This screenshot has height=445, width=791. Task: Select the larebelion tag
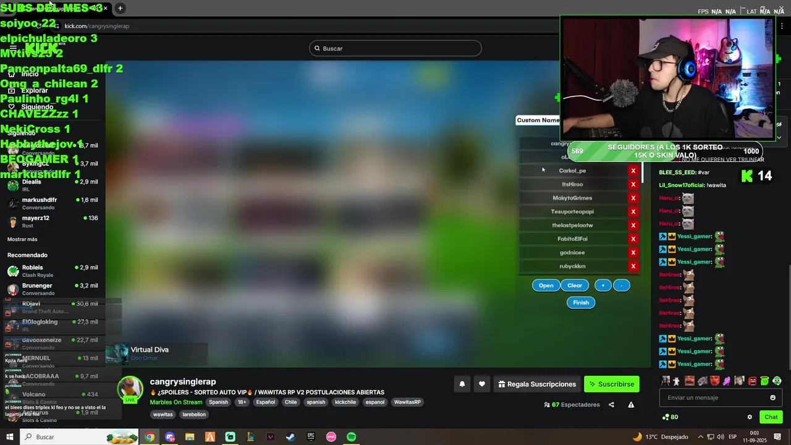pos(194,415)
